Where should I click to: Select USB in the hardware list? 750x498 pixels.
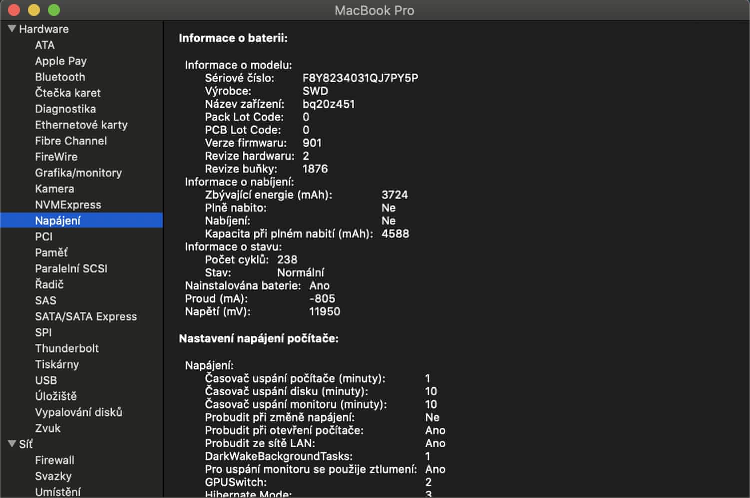[46, 380]
